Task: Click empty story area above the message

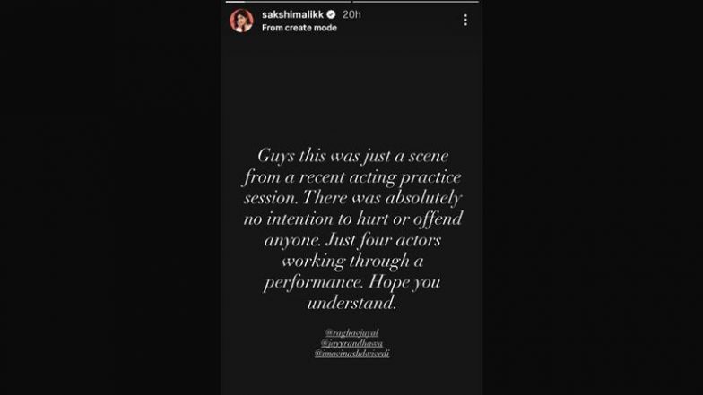Action: pyautogui.click(x=351, y=90)
